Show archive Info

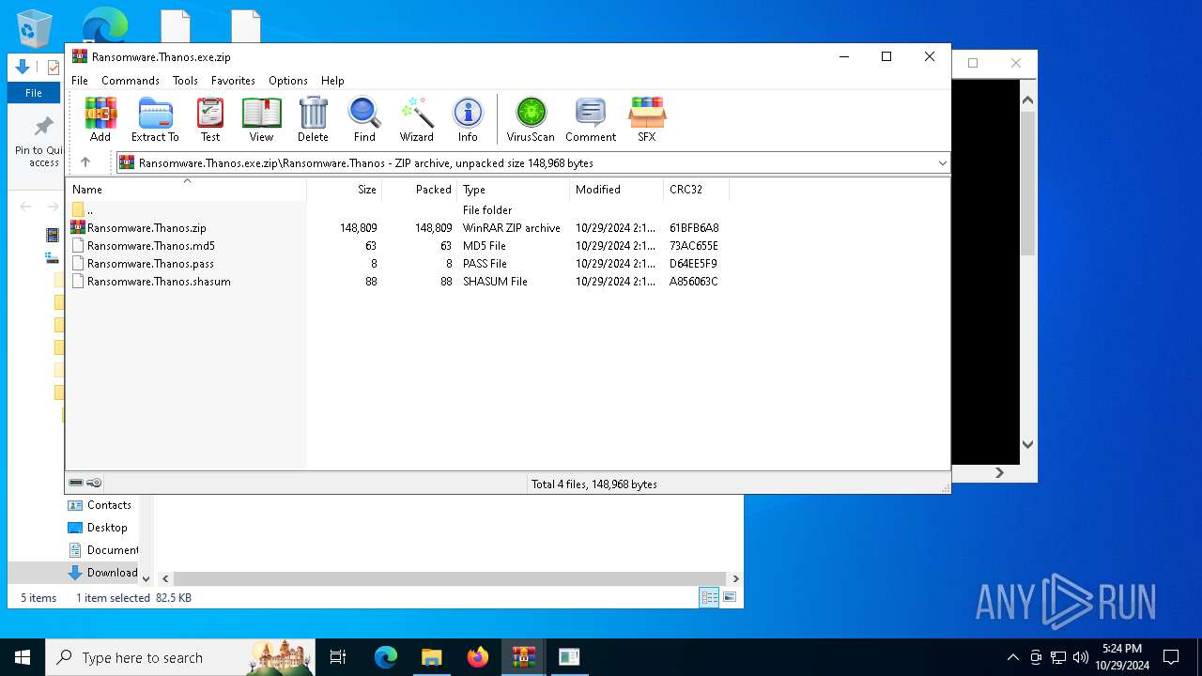point(468,119)
